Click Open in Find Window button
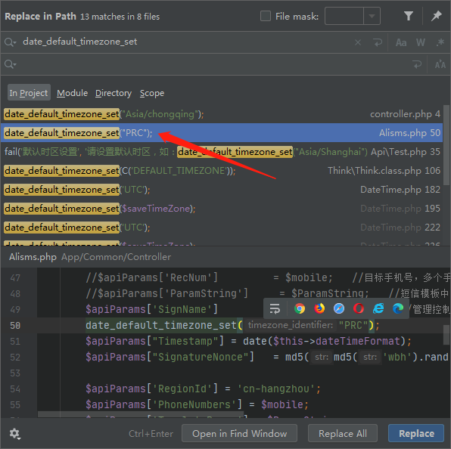The height and width of the screenshot is (449, 451). point(239,433)
